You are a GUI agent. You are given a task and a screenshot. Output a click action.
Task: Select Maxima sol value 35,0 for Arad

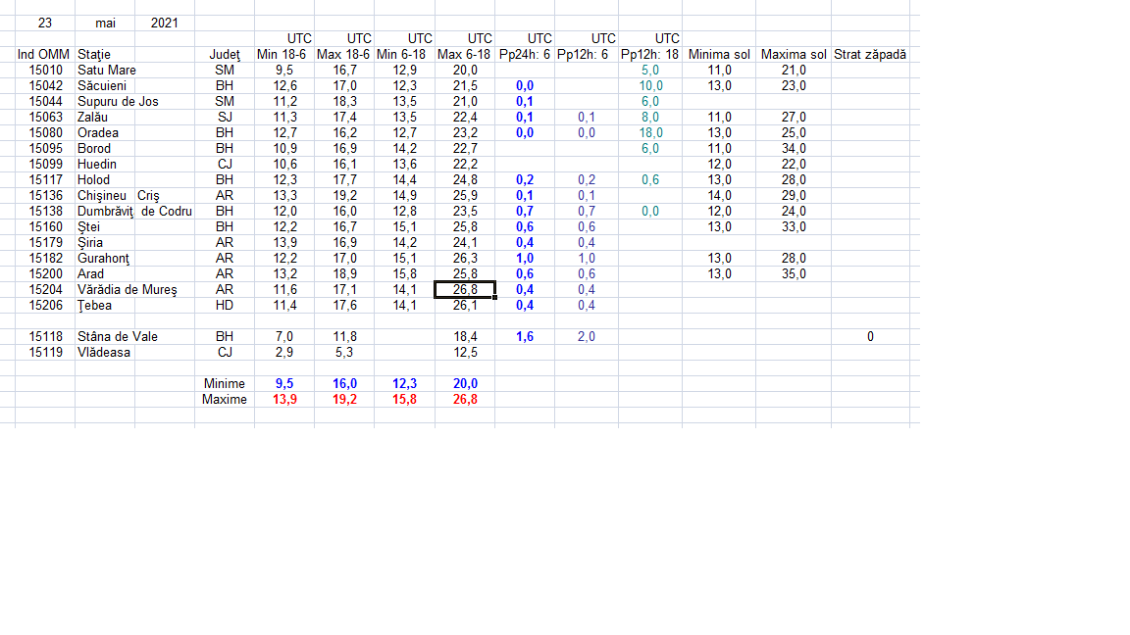click(x=794, y=273)
